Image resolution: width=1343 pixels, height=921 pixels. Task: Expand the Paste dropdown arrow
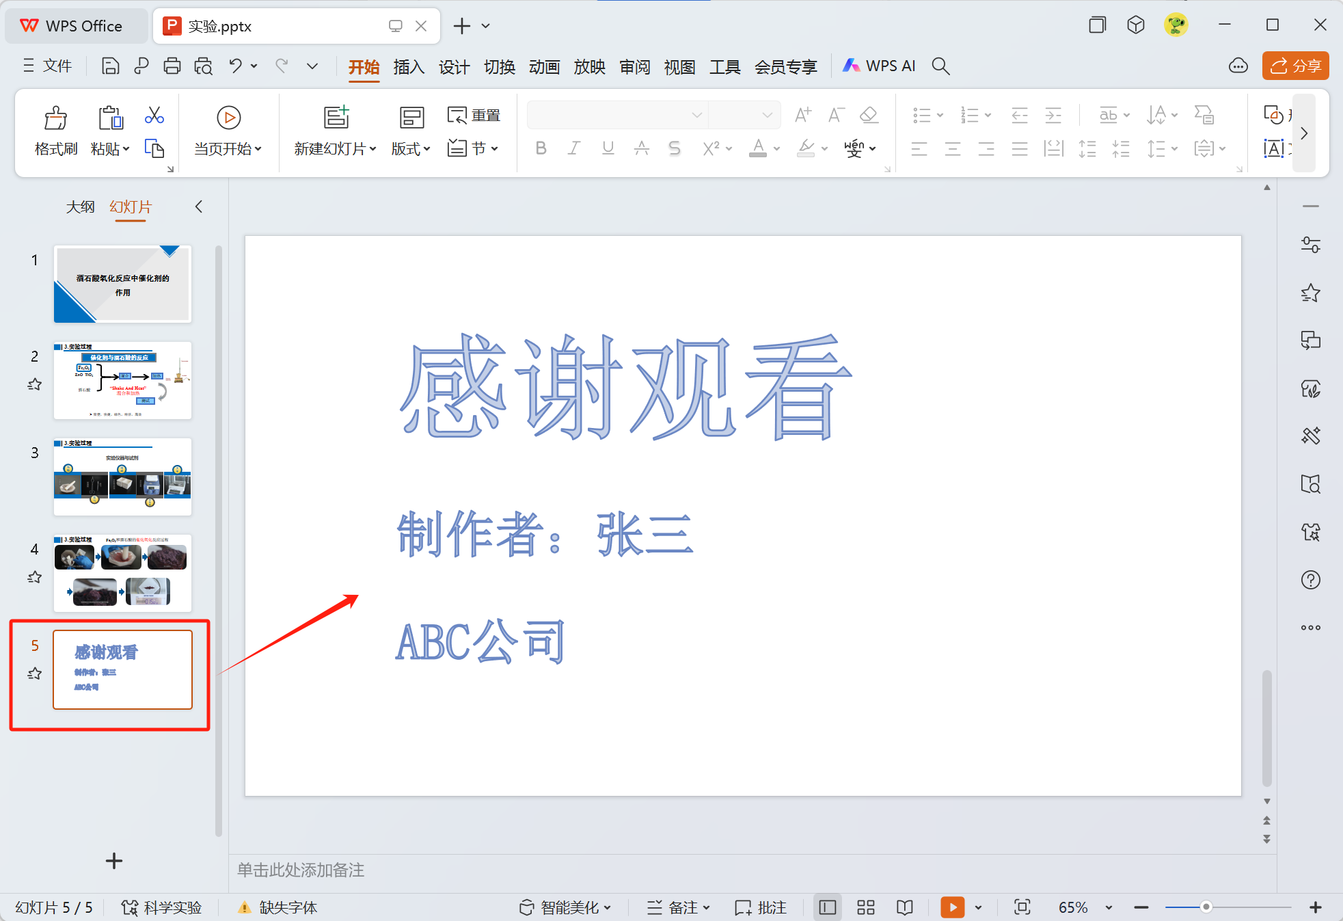(x=126, y=149)
